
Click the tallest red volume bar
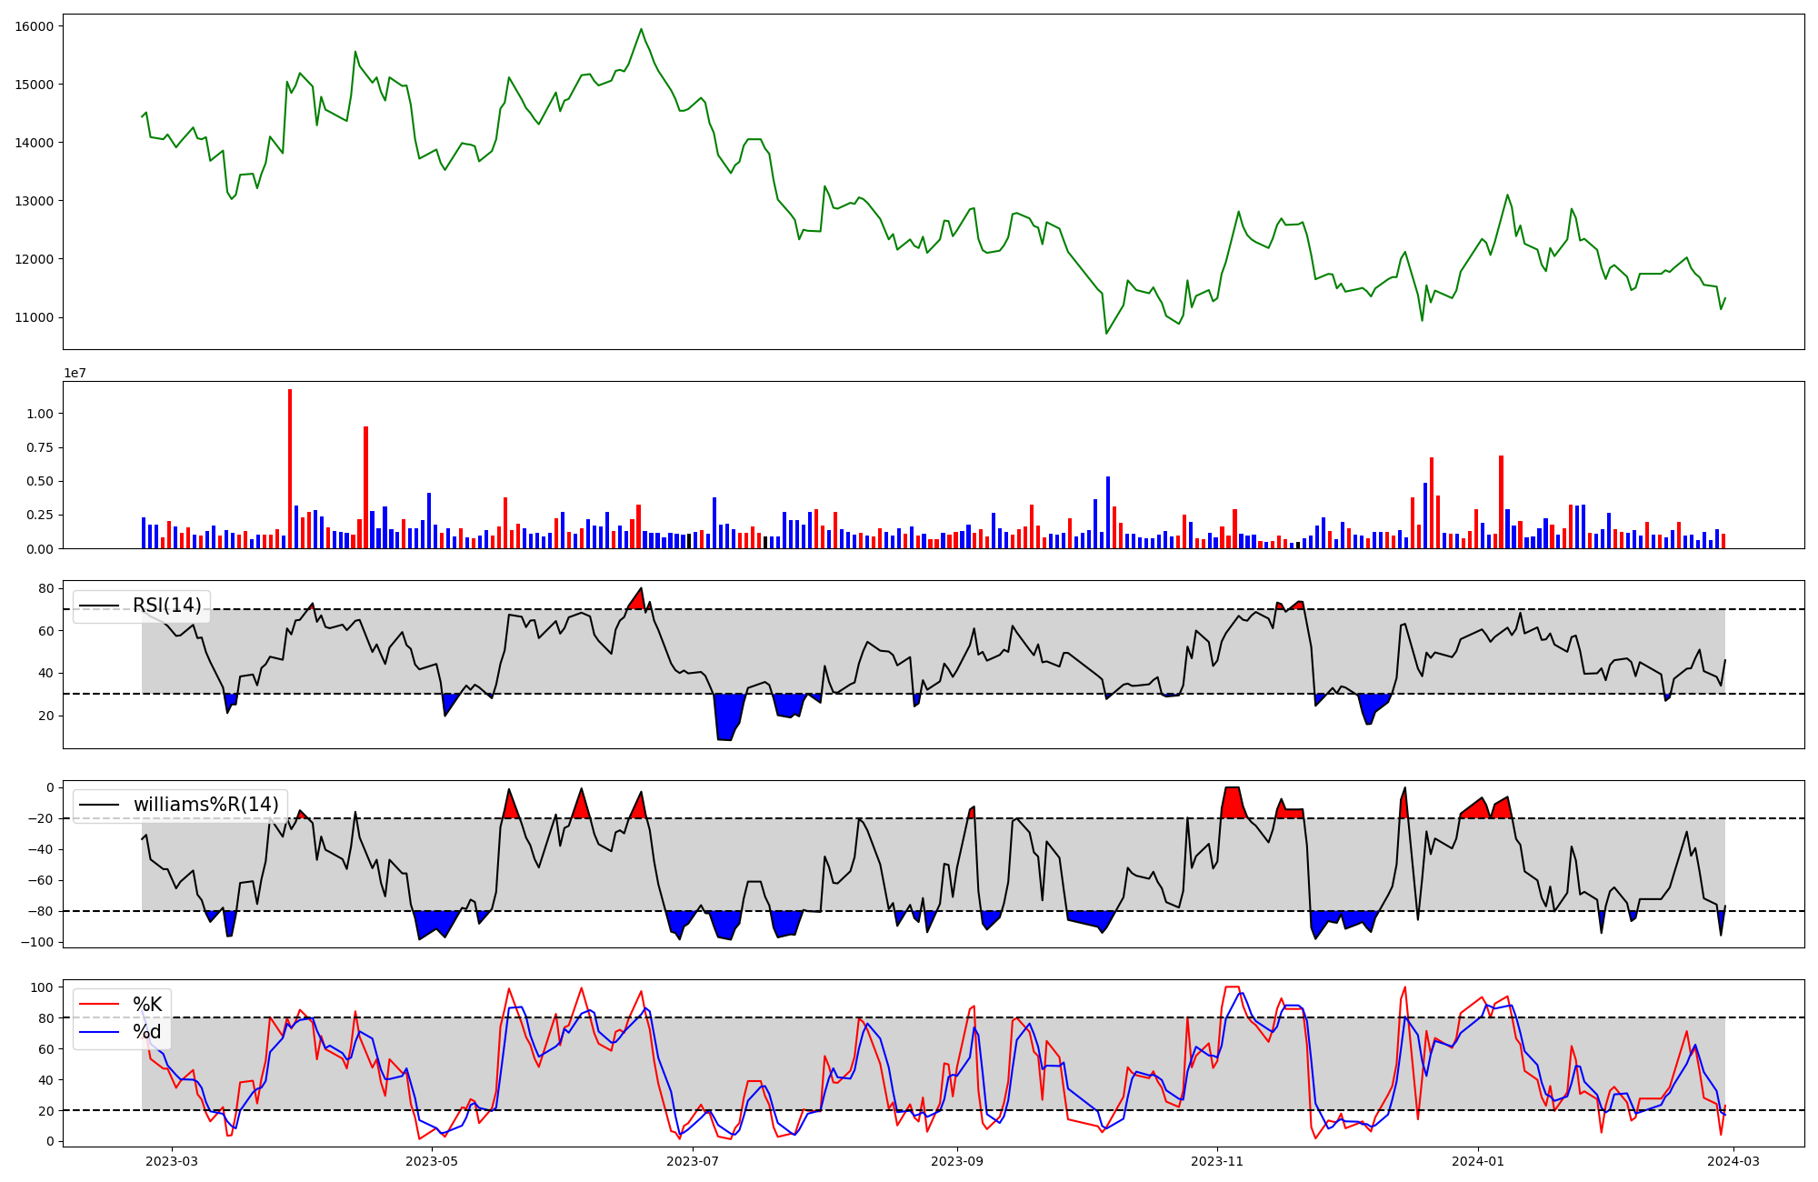tap(290, 468)
